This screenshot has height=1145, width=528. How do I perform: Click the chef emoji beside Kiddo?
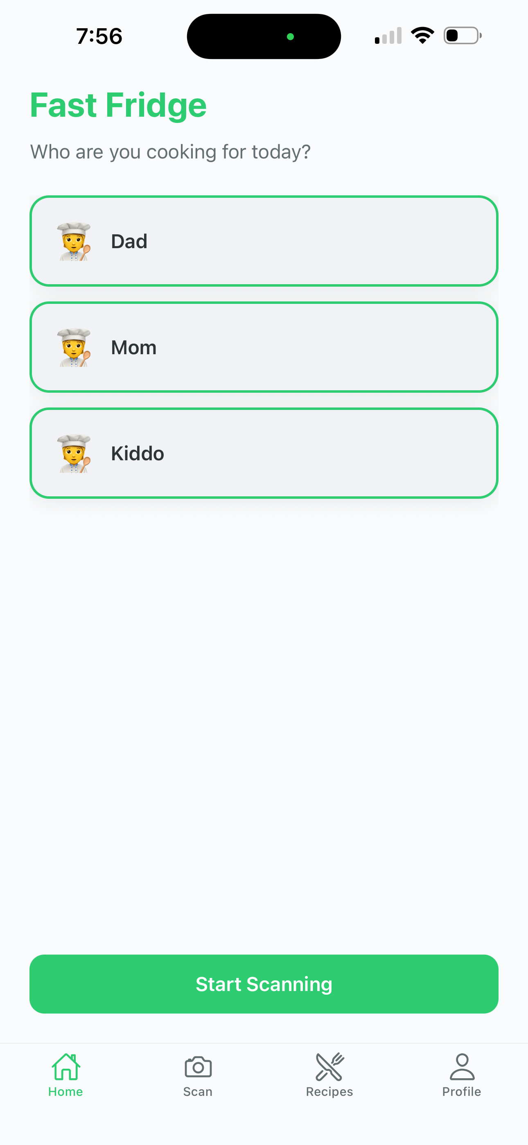click(74, 453)
